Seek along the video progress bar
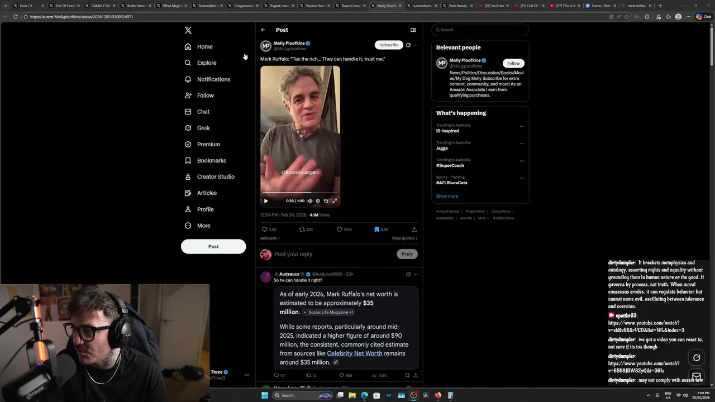Image resolution: width=715 pixels, height=402 pixels. pyautogui.click(x=300, y=193)
